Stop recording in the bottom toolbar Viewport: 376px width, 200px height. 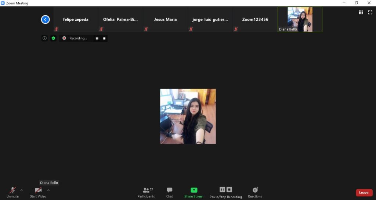[x=229, y=190]
